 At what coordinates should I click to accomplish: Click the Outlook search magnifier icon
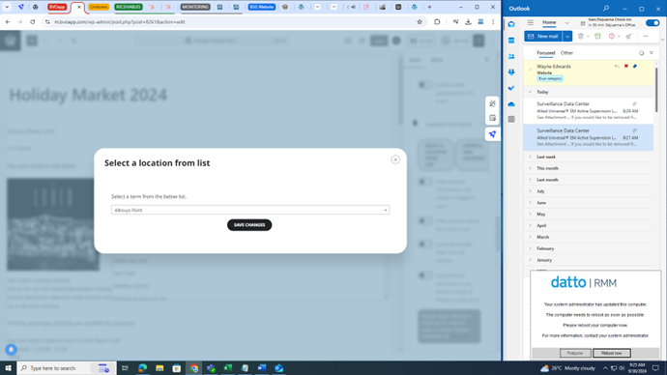(x=606, y=8)
